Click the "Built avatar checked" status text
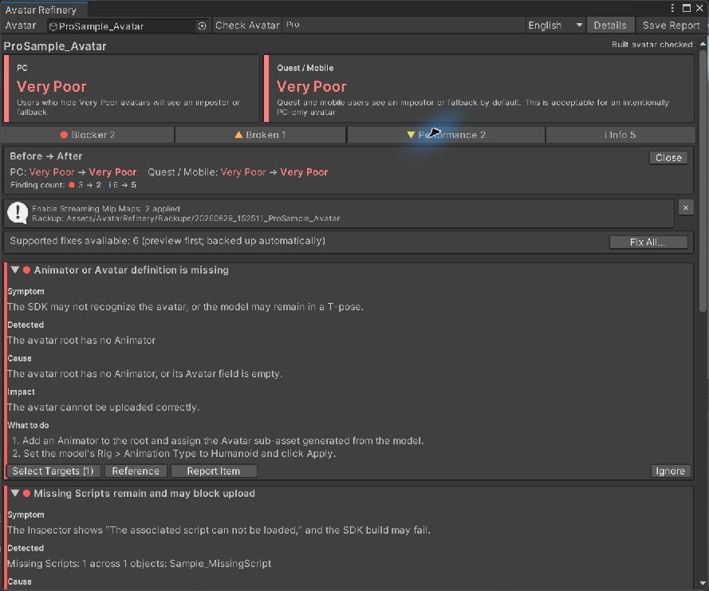 click(652, 45)
